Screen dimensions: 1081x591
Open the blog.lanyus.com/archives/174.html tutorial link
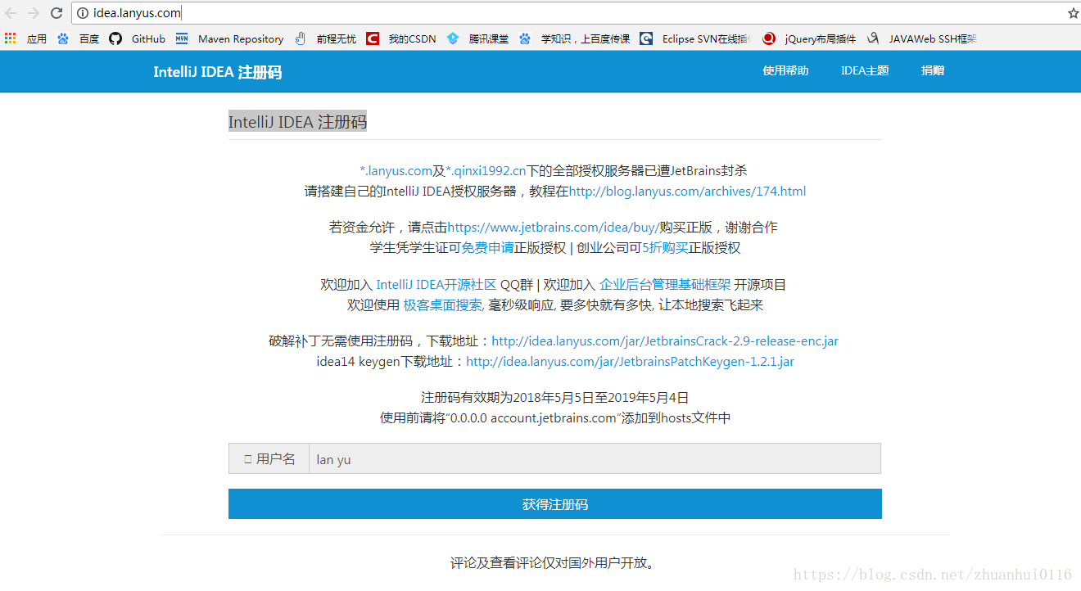pos(687,192)
